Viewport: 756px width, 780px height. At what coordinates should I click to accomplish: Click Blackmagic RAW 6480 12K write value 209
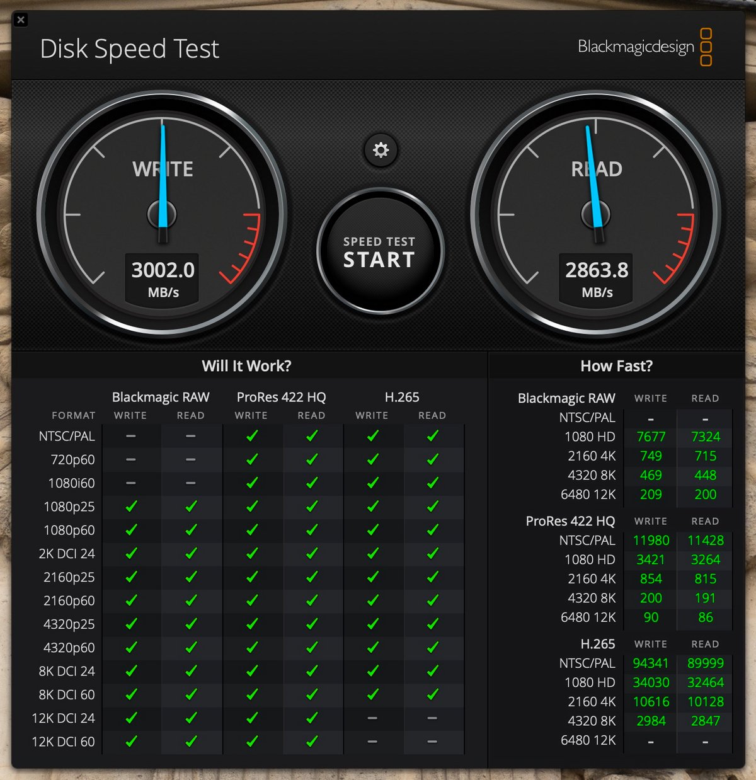tap(651, 495)
